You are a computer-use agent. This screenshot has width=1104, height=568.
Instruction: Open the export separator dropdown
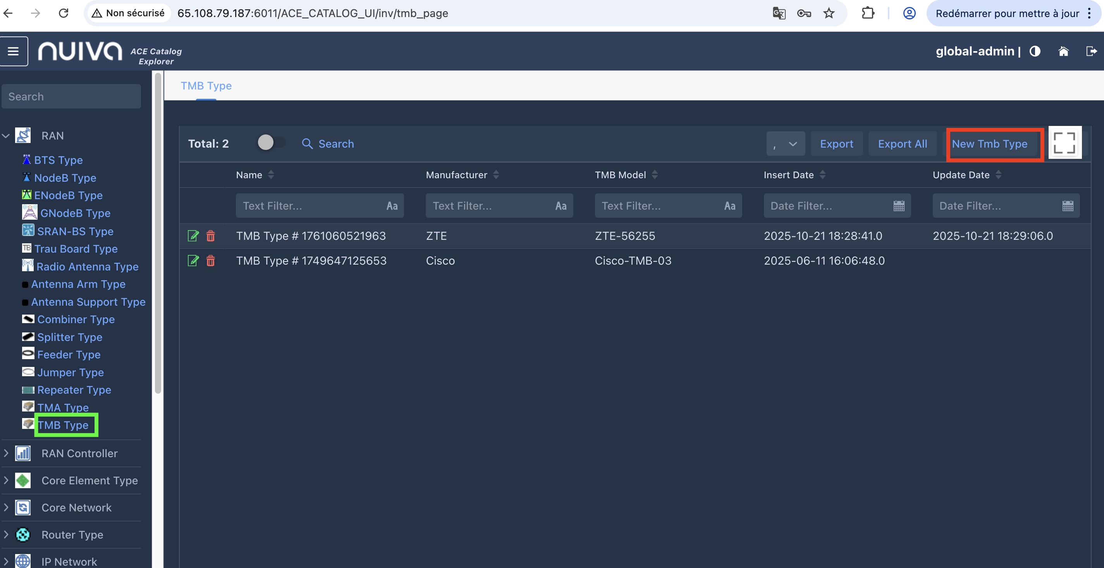tap(785, 144)
